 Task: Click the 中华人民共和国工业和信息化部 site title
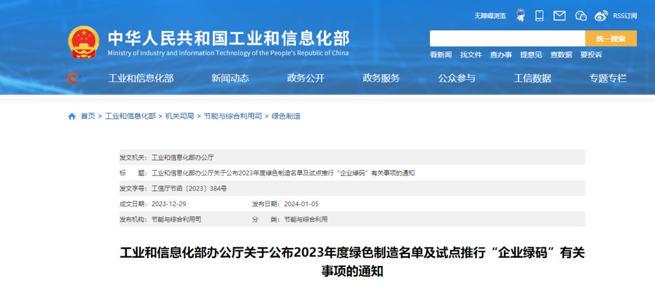(229, 39)
